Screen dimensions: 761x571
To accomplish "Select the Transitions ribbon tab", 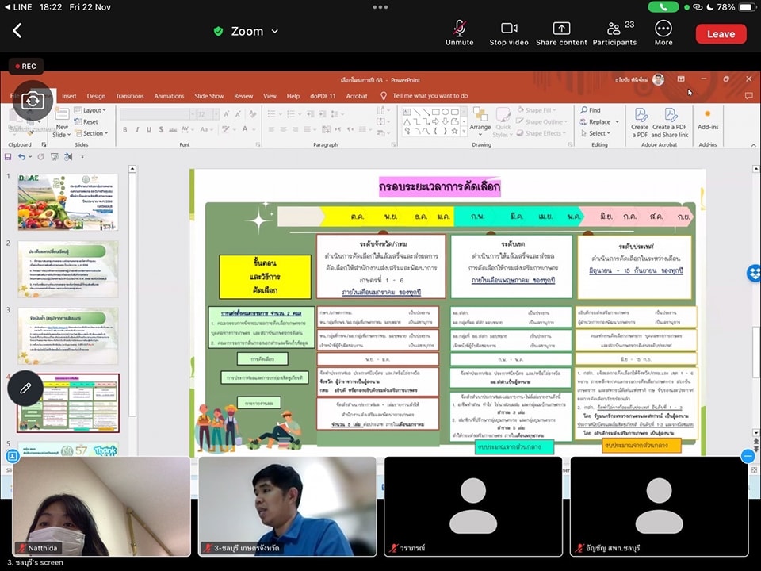I will 130,96.
